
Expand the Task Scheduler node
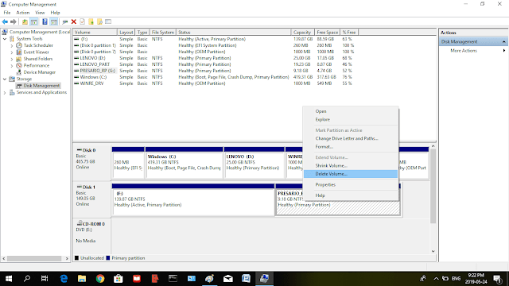tap(12, 45)
